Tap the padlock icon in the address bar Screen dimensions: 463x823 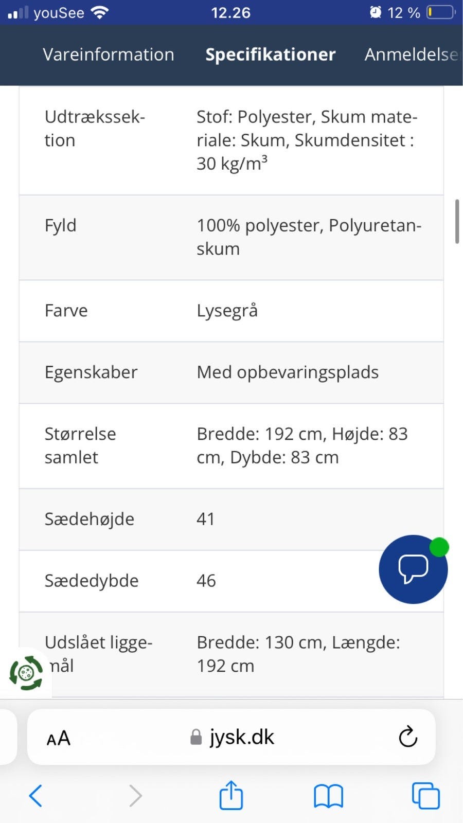(195, 737)
